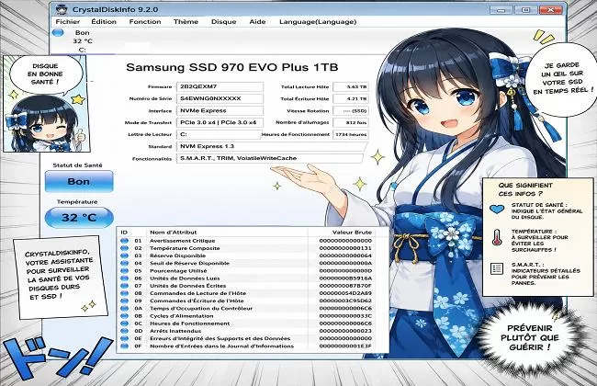Image resolution: width=597 pixels, height=386 pixels.
Task: Select the Unités de Données Lues row
Action: click(252, 278)
